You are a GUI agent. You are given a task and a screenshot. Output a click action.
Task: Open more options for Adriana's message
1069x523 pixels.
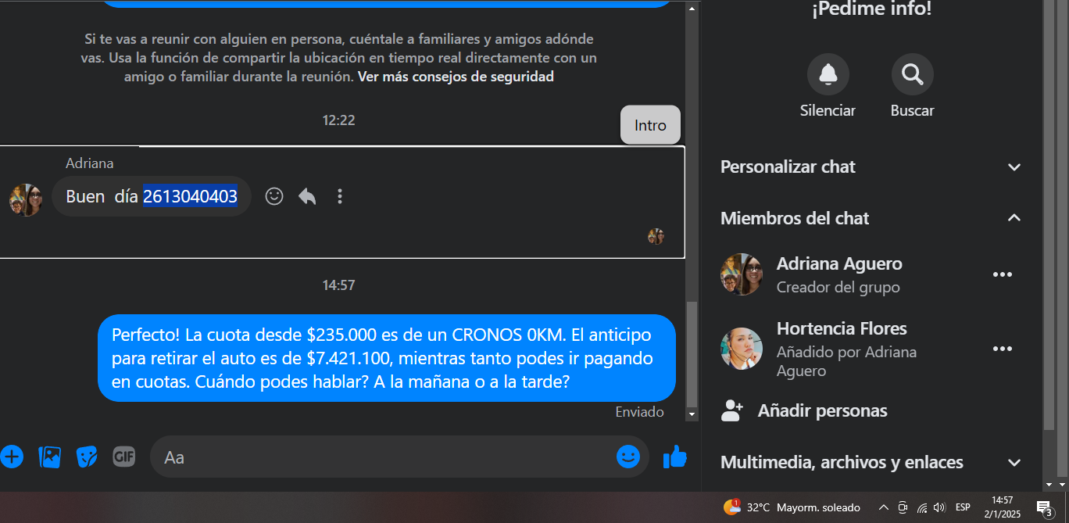coord(340,196)
